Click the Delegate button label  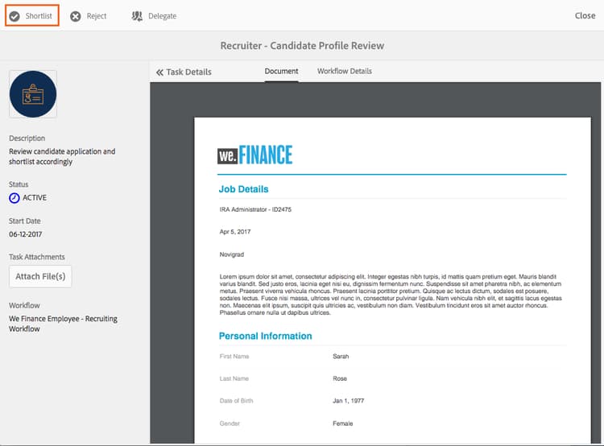click(x=162, y=16)
